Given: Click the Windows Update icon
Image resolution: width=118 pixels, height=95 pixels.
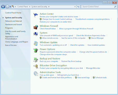Looking at the screenshot, I should pos(36,43).
